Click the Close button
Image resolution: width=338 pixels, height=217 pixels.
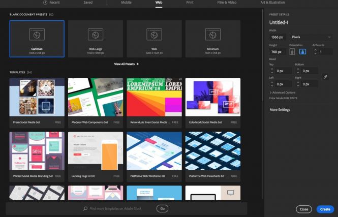tap(304, 209)
